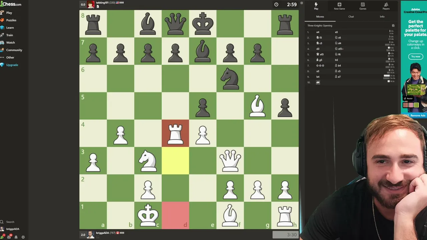The width and height of the screenshot is (427, 240).
Task: Switch to the Games tab
Action: coord(363,6)
